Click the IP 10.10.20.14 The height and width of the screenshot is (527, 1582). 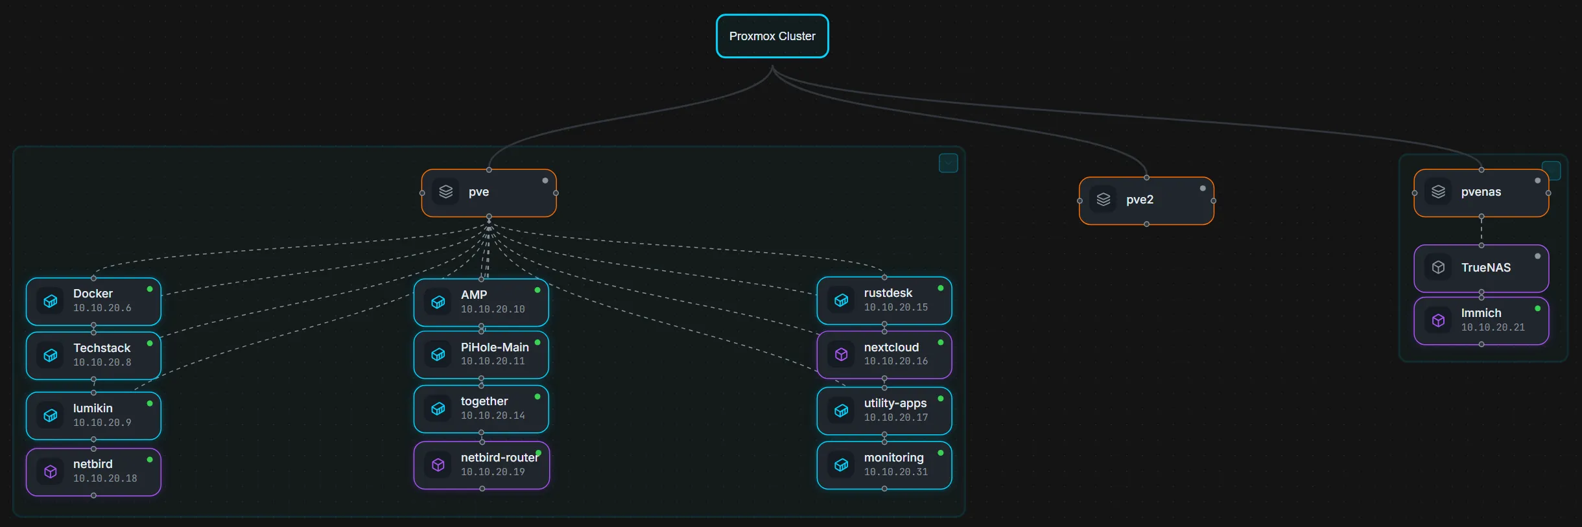(493, 416)
